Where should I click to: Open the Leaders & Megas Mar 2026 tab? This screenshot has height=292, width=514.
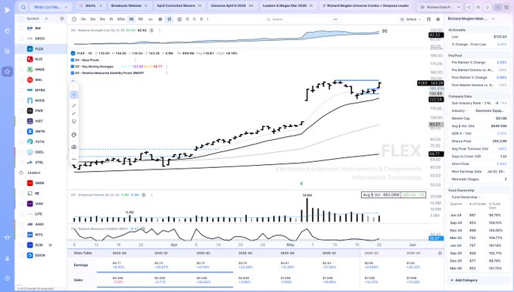(287, 6)
